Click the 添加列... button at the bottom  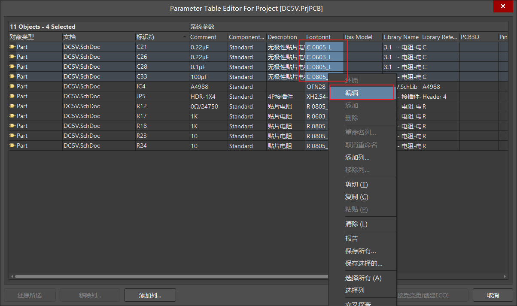pos(150,295)
